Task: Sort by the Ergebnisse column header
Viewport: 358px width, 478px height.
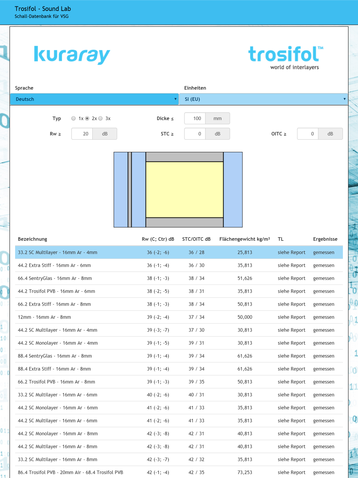Action: click(x=325, y=239)
